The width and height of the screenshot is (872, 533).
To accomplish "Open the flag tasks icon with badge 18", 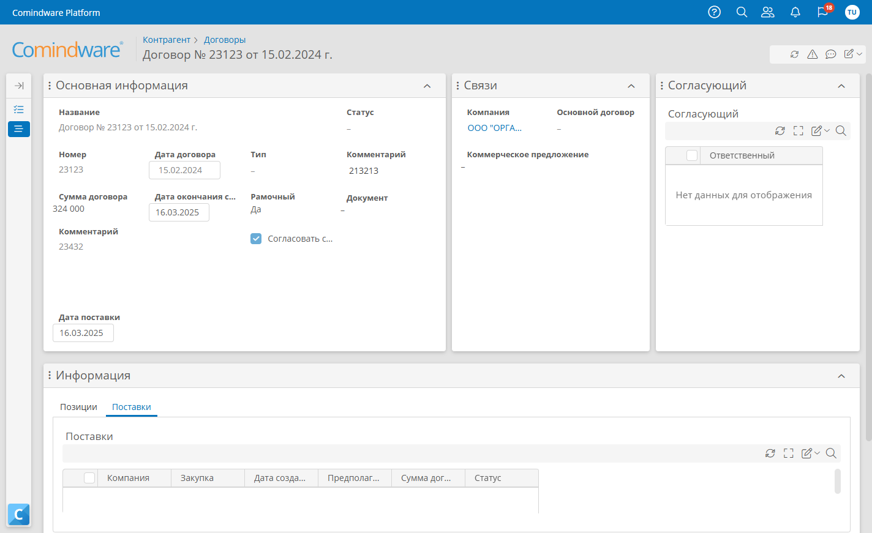I will pyautogui.click(x=823, y=12).
